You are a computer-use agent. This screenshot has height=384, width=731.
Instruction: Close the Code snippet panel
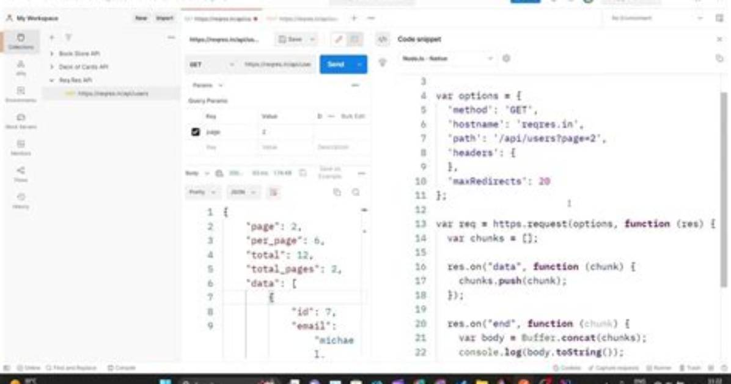coord(719,40)
